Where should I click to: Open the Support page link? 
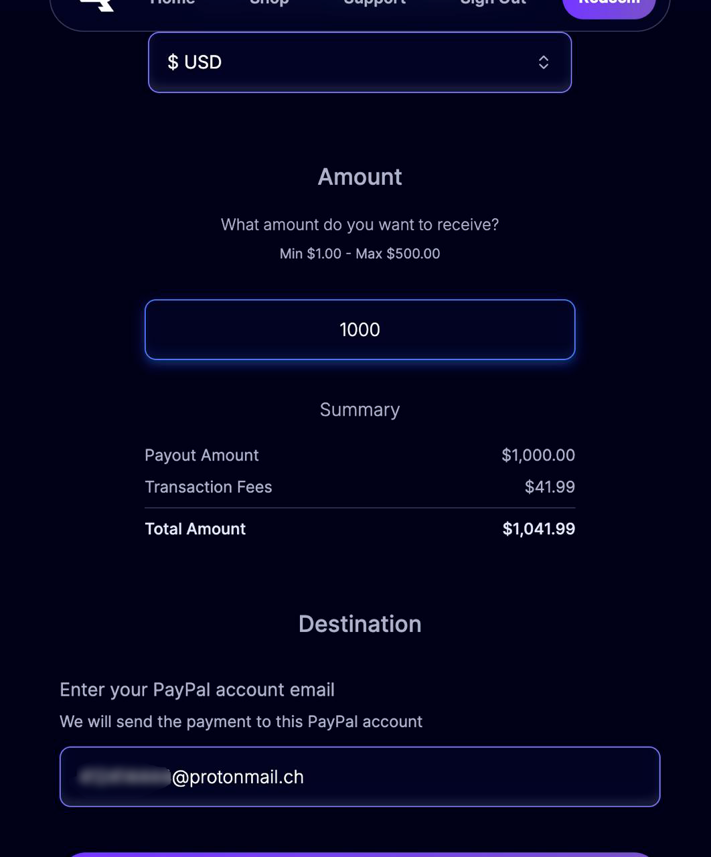tap(374, 3)
